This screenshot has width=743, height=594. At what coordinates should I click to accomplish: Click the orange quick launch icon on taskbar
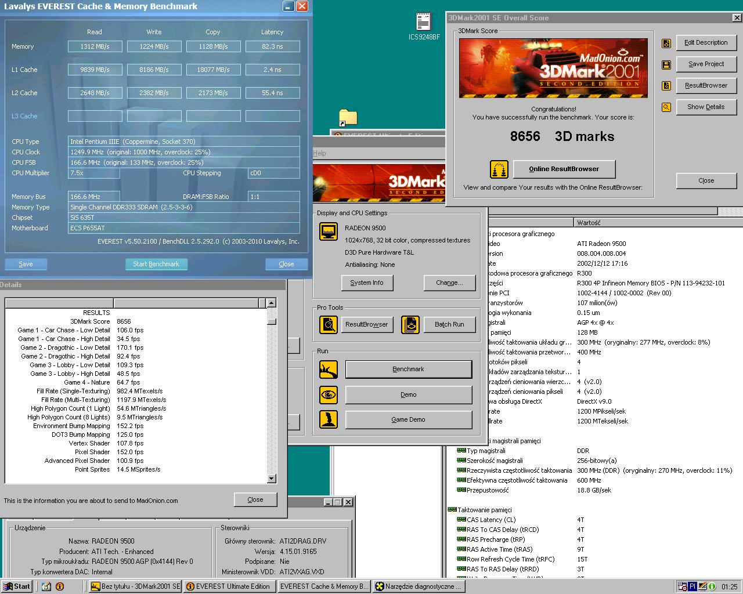[x=60, y=586]
